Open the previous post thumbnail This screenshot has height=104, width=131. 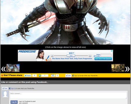pyautogui.click(x=13, y=68)
